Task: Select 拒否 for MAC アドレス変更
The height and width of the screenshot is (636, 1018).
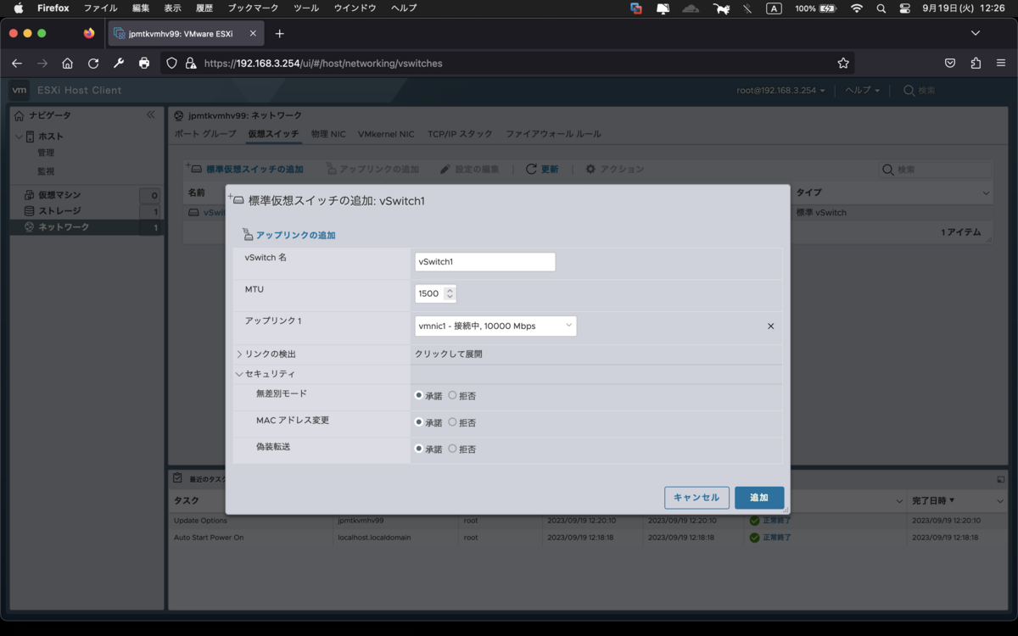Action: click(452, 421)
